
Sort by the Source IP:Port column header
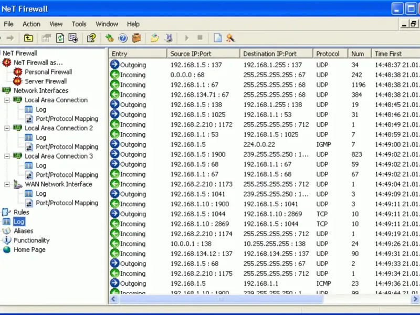tap(203, 54)
